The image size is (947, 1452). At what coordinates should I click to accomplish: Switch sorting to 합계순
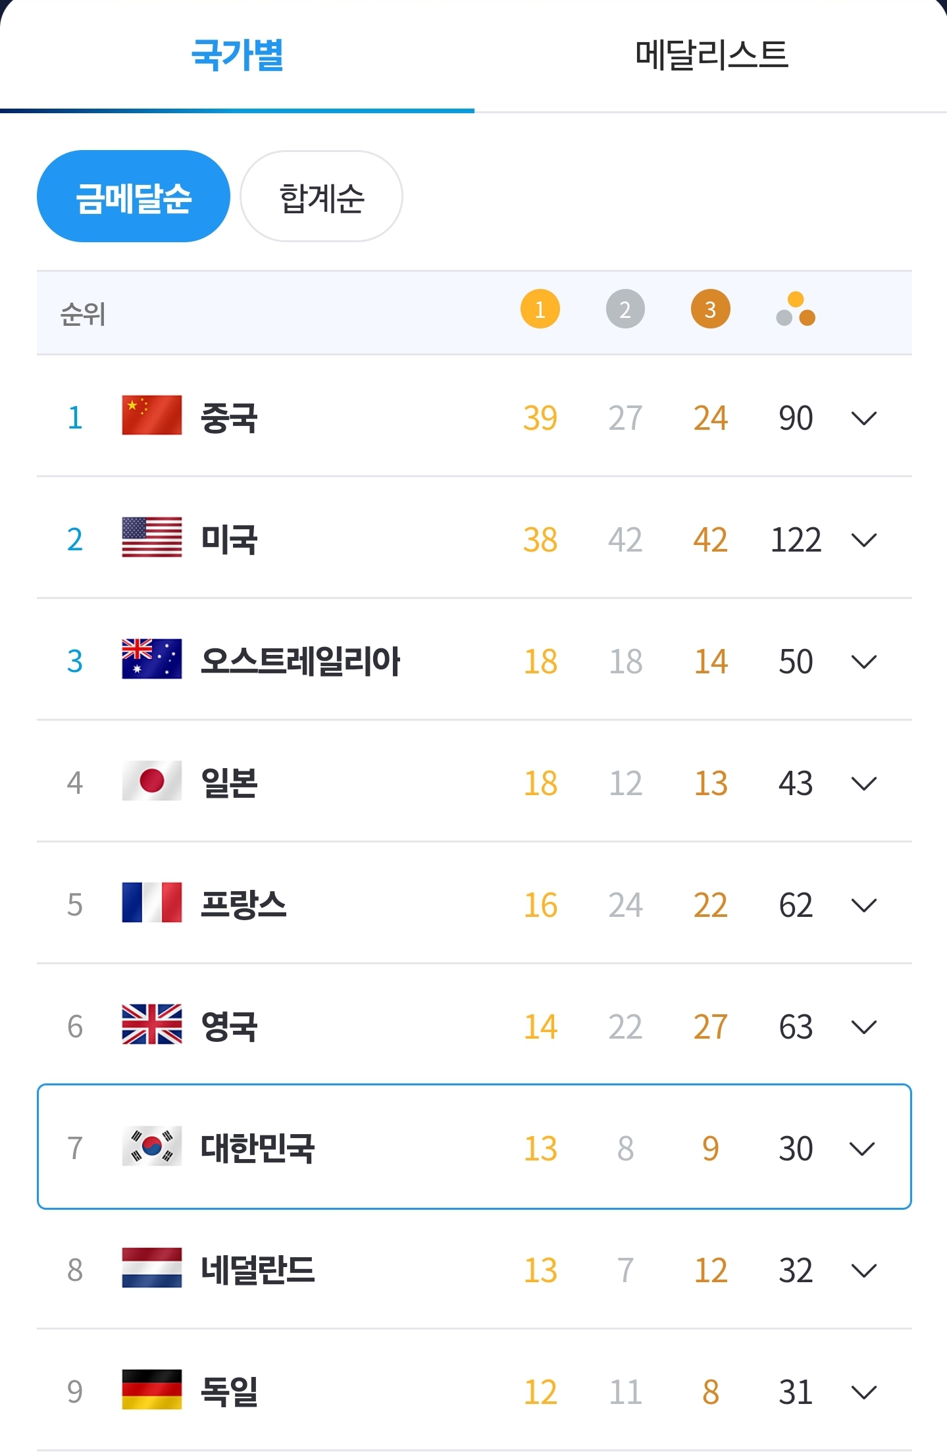point(321,196)
